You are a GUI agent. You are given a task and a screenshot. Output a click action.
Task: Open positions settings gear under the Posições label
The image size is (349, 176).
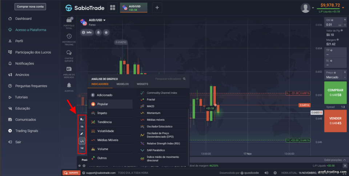(x=84, y=166)
